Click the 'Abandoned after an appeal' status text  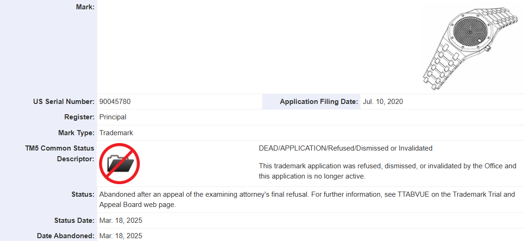point(307,200)
